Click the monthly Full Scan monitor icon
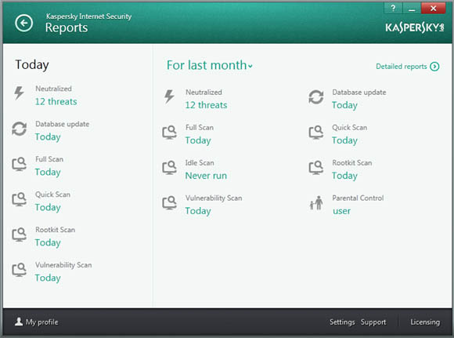The image size is (454, 338). click(x=169, y=133)
